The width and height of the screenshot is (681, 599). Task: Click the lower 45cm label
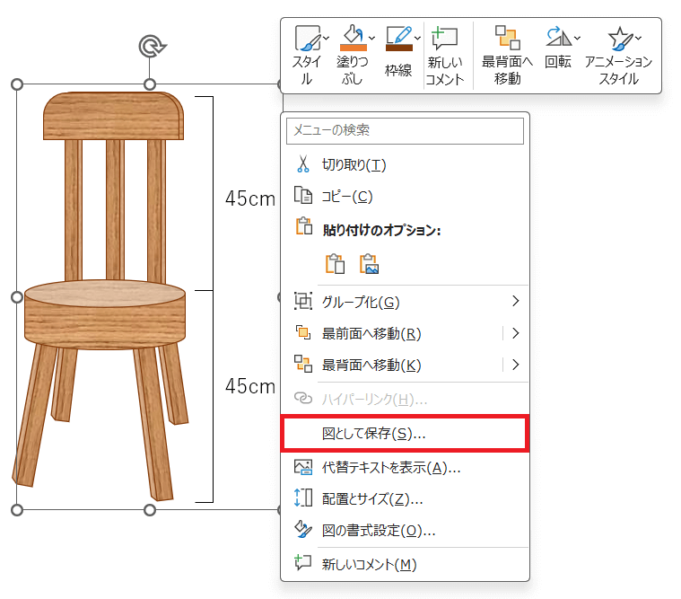pyautogui.click(x=250, y=386)
